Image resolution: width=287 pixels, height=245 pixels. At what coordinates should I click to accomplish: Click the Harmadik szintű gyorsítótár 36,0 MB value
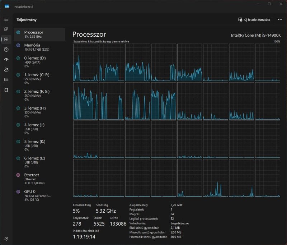click(176, 237)
